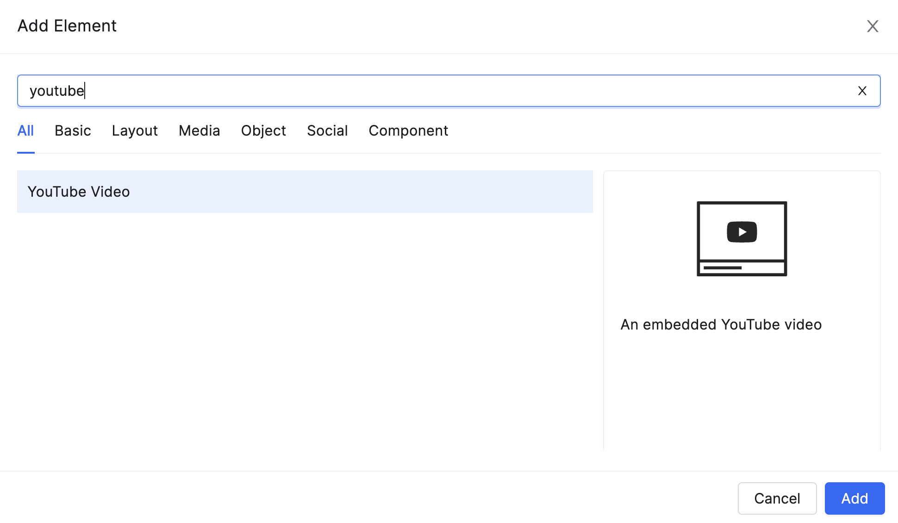Go to the Object tab
Image resolution: width=898 pixels, height=523 pixels.
(x=263, y=131)
